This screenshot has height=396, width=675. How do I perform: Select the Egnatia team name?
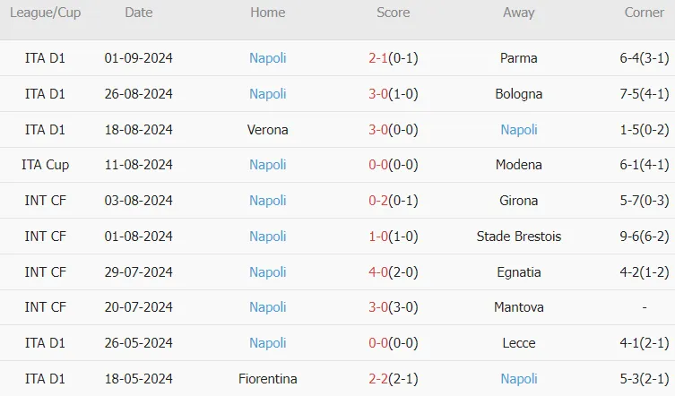pyautogui.click(x=519, y=272)
